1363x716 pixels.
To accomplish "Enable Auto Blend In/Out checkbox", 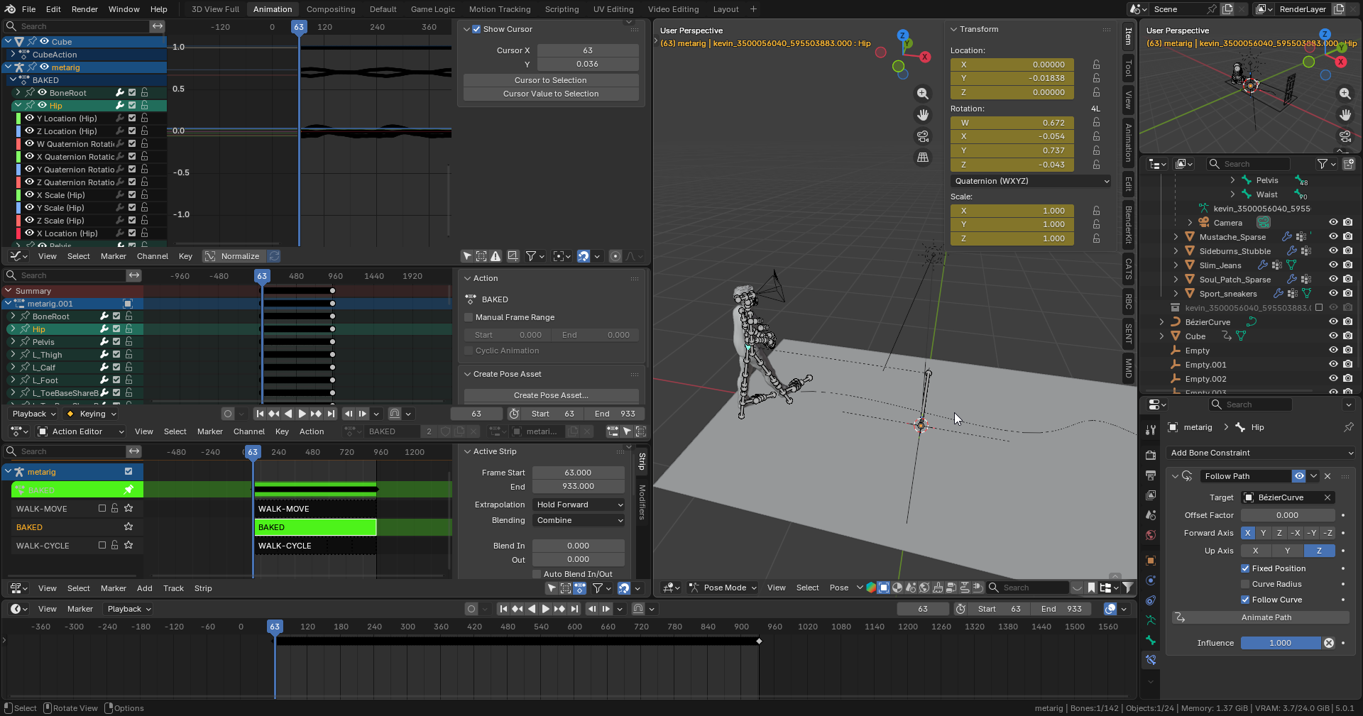I will coord(537,574).
